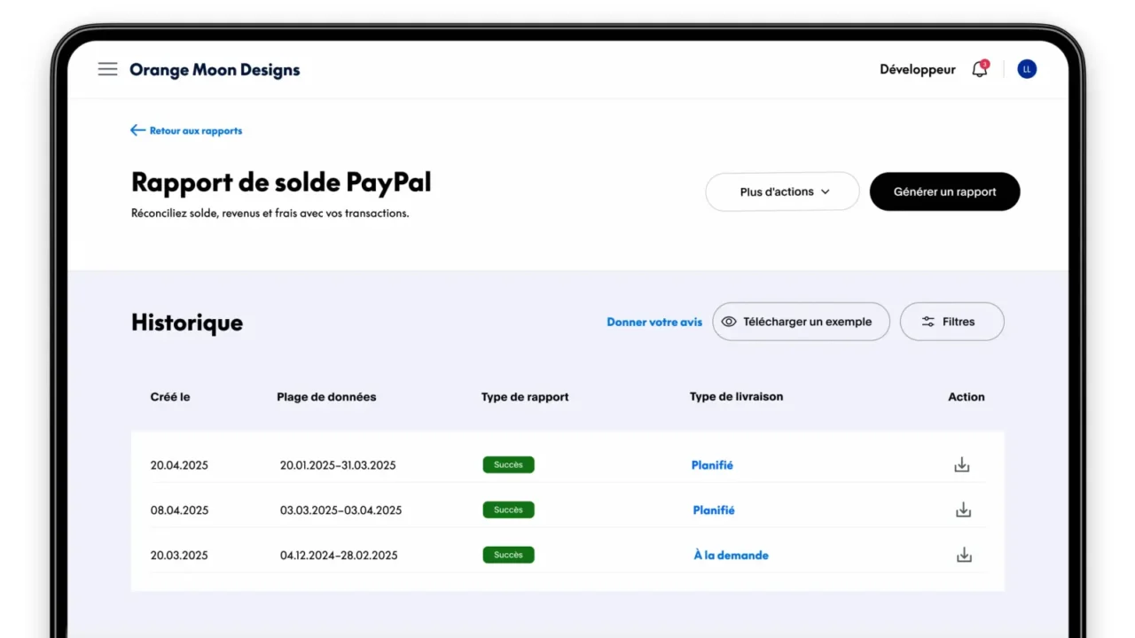
Task: Click the Orange Moon Designs logo
Action: (215, 70)
